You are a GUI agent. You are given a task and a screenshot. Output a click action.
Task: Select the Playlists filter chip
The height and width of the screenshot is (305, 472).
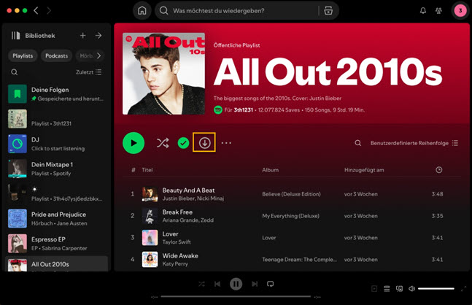click(23, 55)
